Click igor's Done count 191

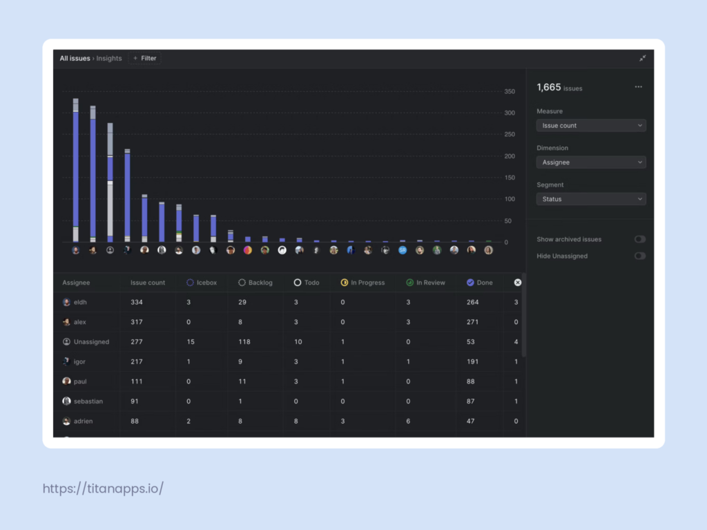coord(472,361)
